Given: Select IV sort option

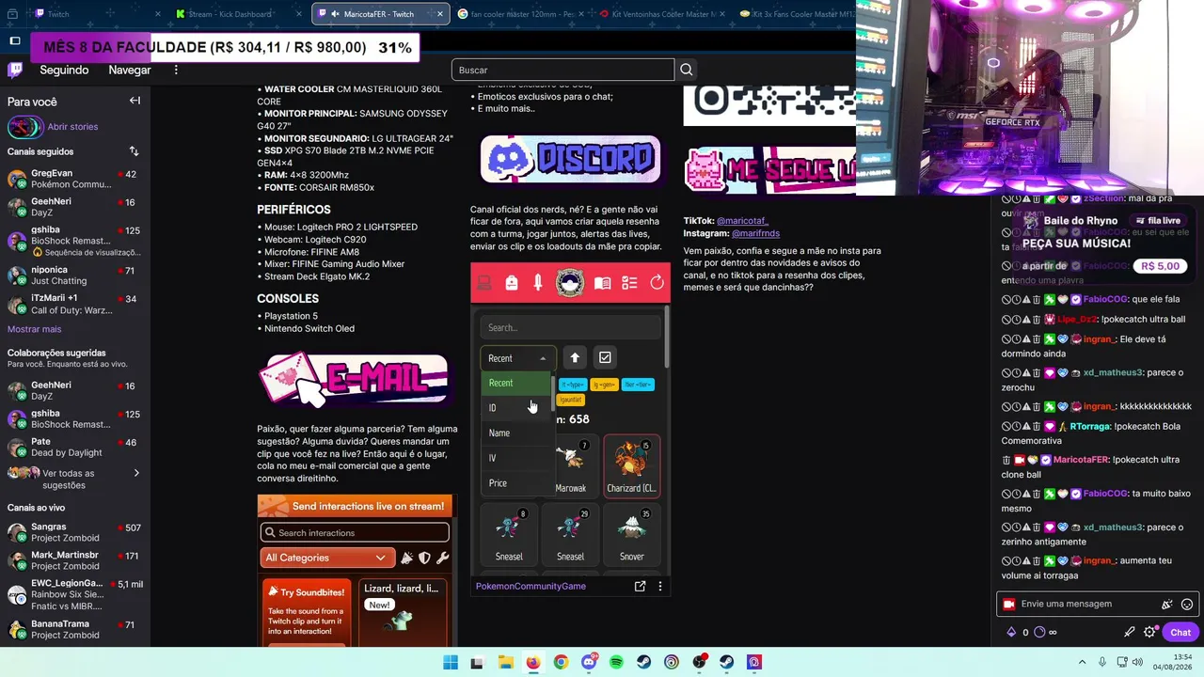Looking at the screenshot, I should click(x=516, y=458).
